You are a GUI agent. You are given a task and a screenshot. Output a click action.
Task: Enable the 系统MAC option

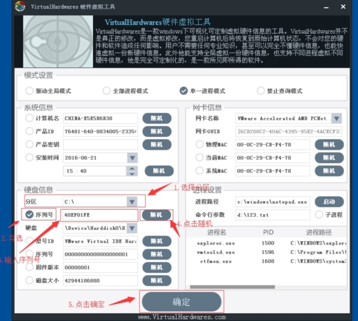point(200,170)
